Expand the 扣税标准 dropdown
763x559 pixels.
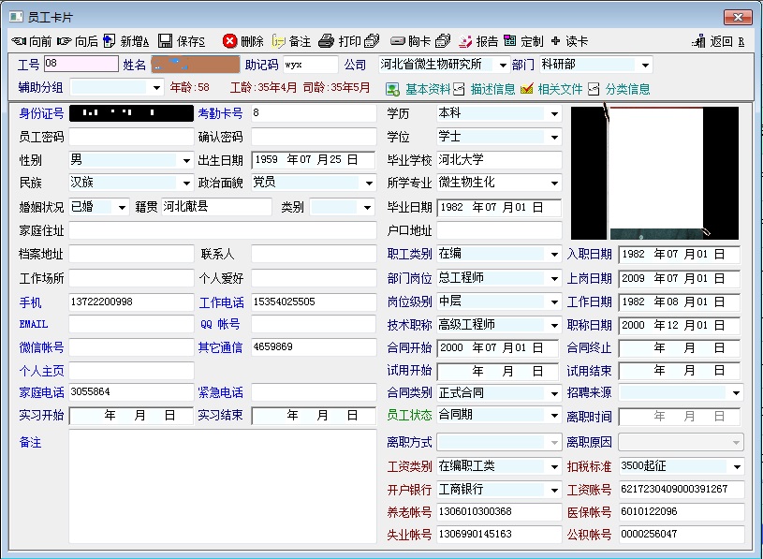(x=737, y=466)
